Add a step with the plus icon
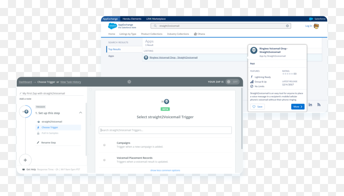 [25, 160]
